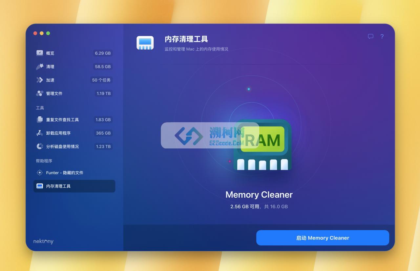Select 卸载应用程序 in the sidebar

(74, 133)
